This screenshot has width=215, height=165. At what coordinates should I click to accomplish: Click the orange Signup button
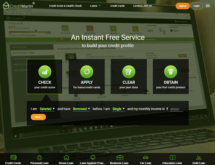point(182,6)
